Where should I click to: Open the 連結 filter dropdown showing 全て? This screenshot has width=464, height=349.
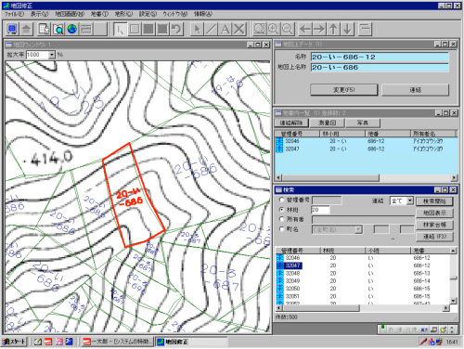point(410,200)
